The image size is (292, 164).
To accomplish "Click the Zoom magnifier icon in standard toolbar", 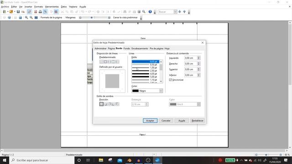I will click(144, 12).
